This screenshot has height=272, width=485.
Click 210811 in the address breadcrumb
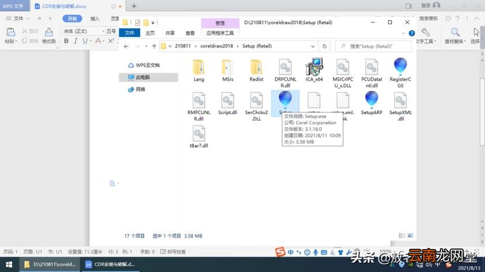(182, 46)
